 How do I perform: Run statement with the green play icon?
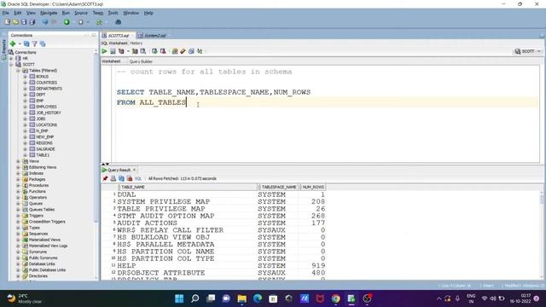[x=104, y=51]
